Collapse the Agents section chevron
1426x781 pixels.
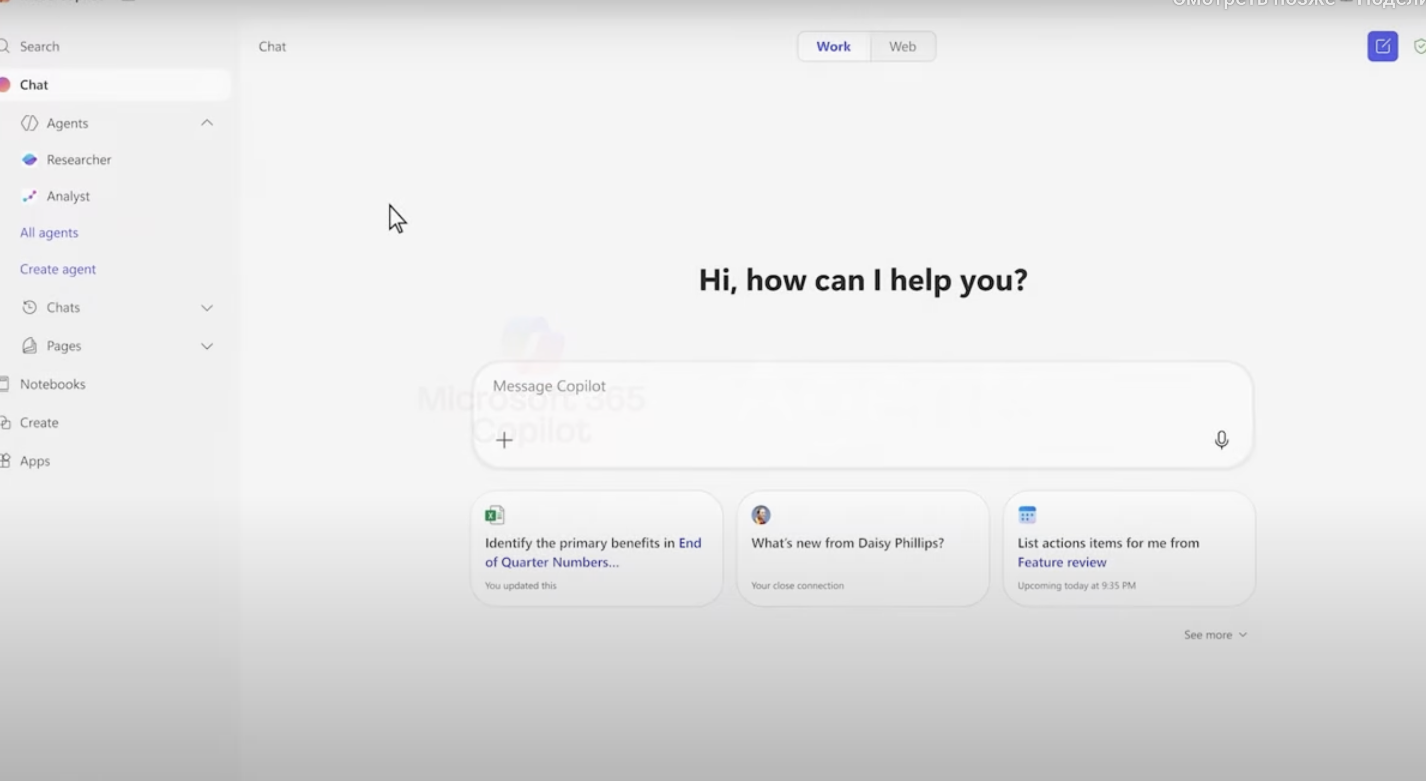point(207,123)
